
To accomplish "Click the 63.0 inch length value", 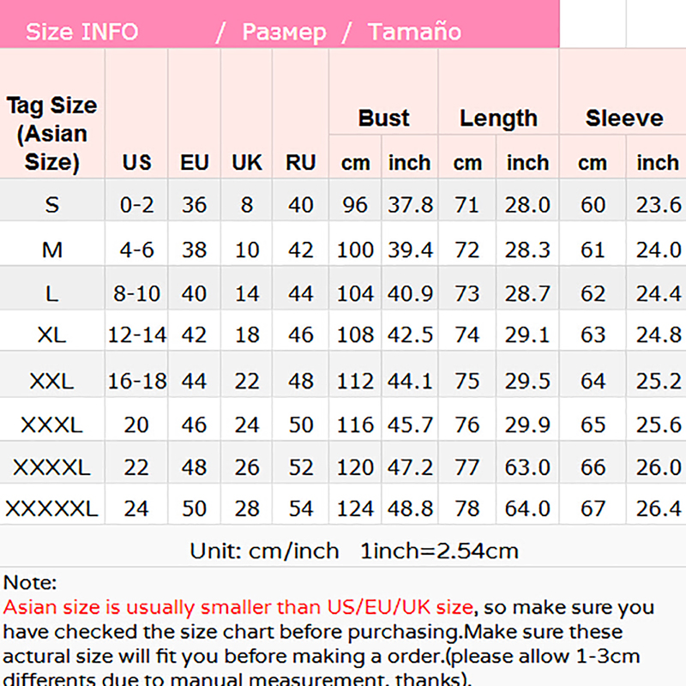I will tap(527, 468).
